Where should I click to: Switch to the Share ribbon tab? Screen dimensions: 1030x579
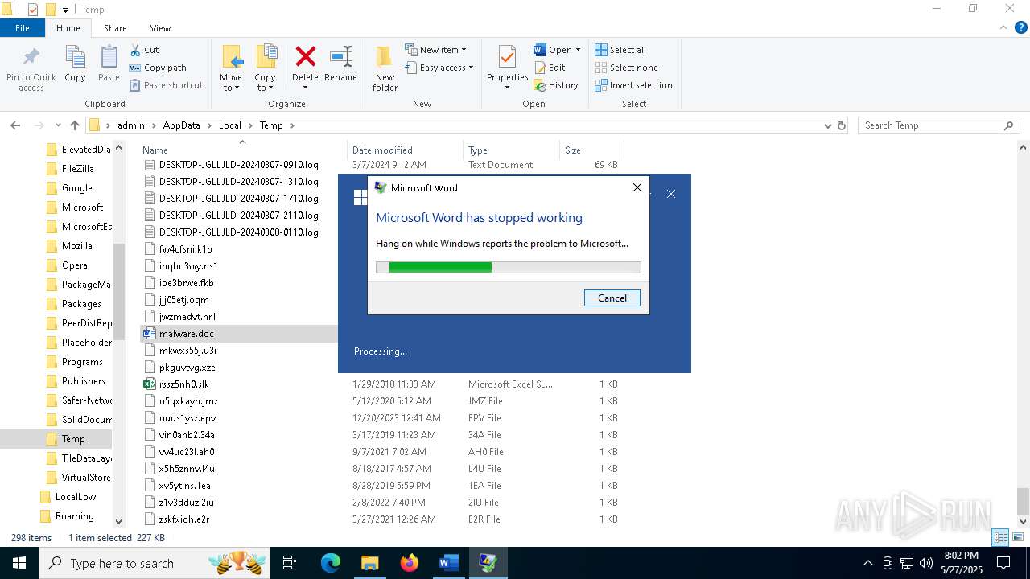[x=115, y=28]
